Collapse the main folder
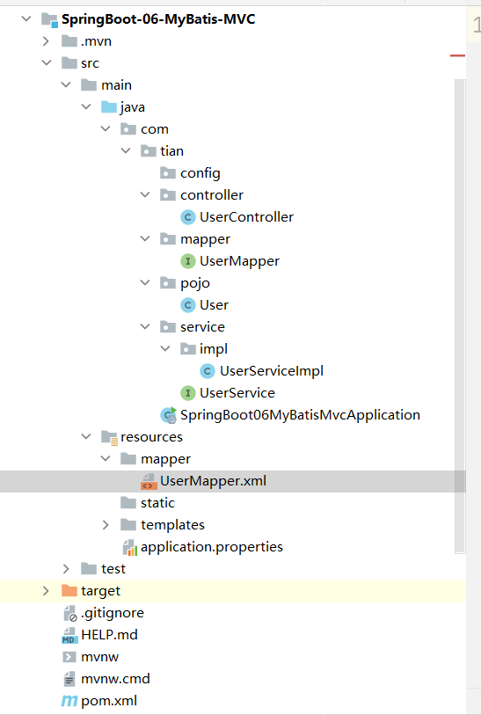The image size is (481, 715). 66,84
